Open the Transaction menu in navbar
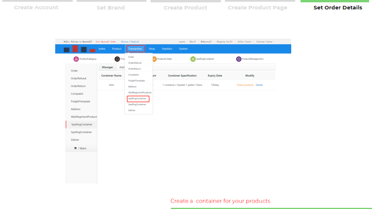The height and width of the screenshot is (209, 372). pyautogui.click(x=135, y=49)
